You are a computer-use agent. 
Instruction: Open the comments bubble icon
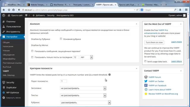click(26, 15)
